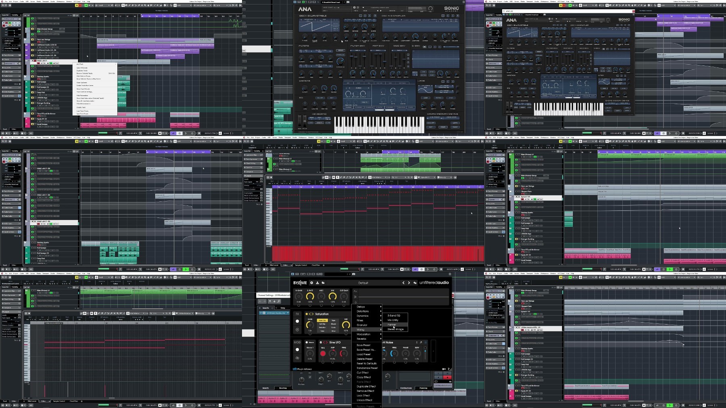Toggle the cycle loop button, top-left transport
The width and height of the screenshot is (726, 408).
tap(173, 133)
